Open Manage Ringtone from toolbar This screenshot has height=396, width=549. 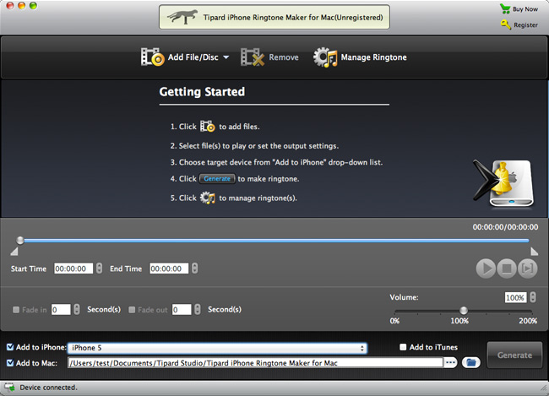tap(360, 57)
